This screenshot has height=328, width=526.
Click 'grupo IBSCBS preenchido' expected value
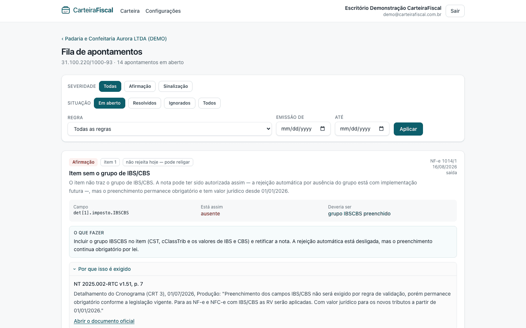click(359, 214)
